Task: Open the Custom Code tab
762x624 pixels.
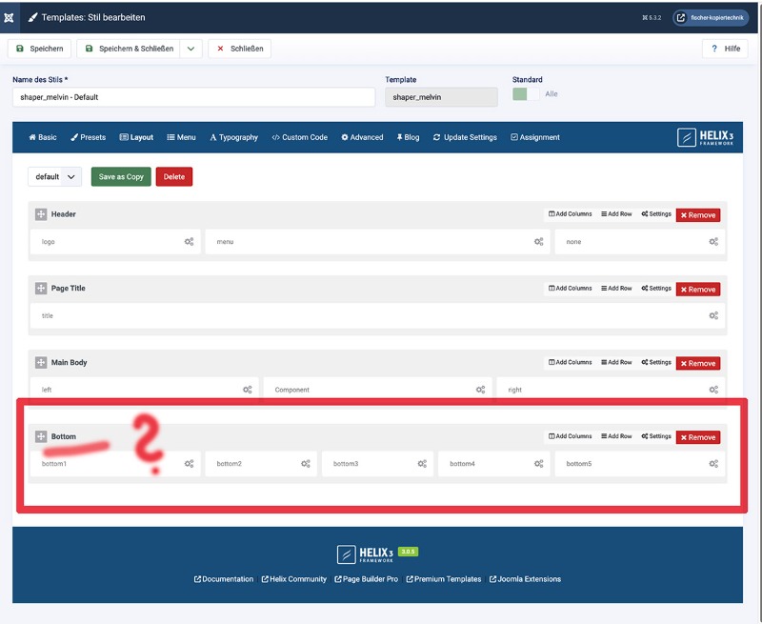Action: tap(299, 137)
